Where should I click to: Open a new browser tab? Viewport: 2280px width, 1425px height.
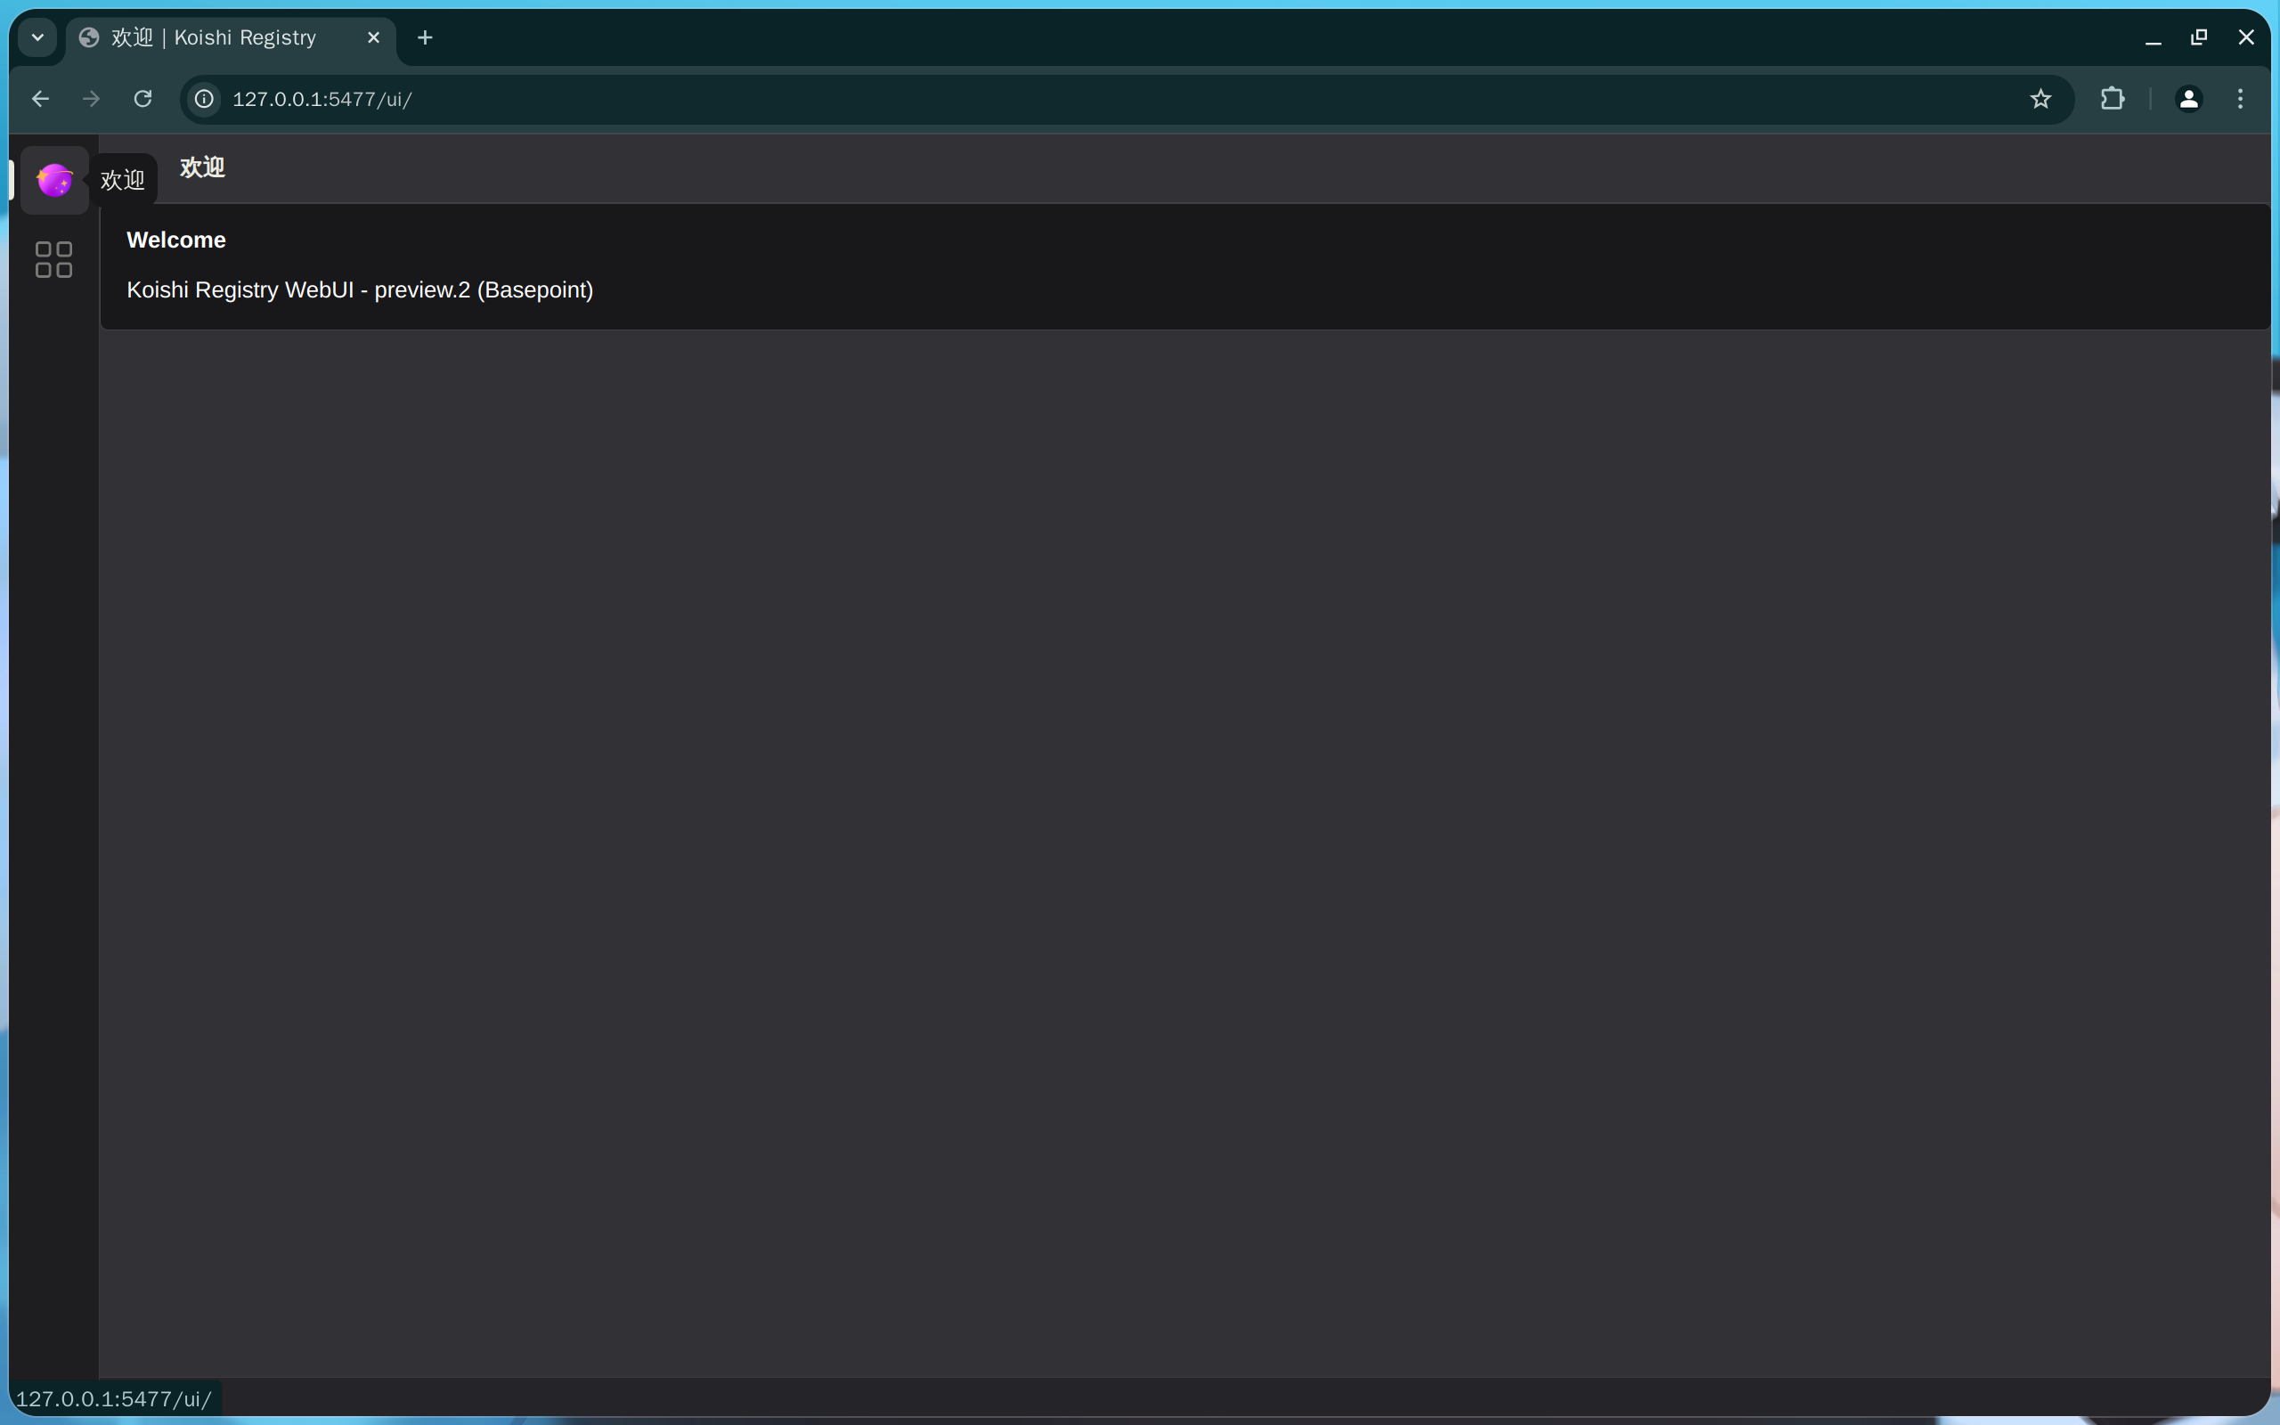tap(425, 37)
